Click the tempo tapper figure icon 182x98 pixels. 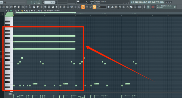tap(41, 7)
